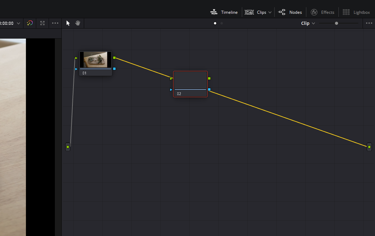The height and width of the screenshot is (236, 375).
Task: Open the left toolbar options menu
Action: [x=55, y=23]
